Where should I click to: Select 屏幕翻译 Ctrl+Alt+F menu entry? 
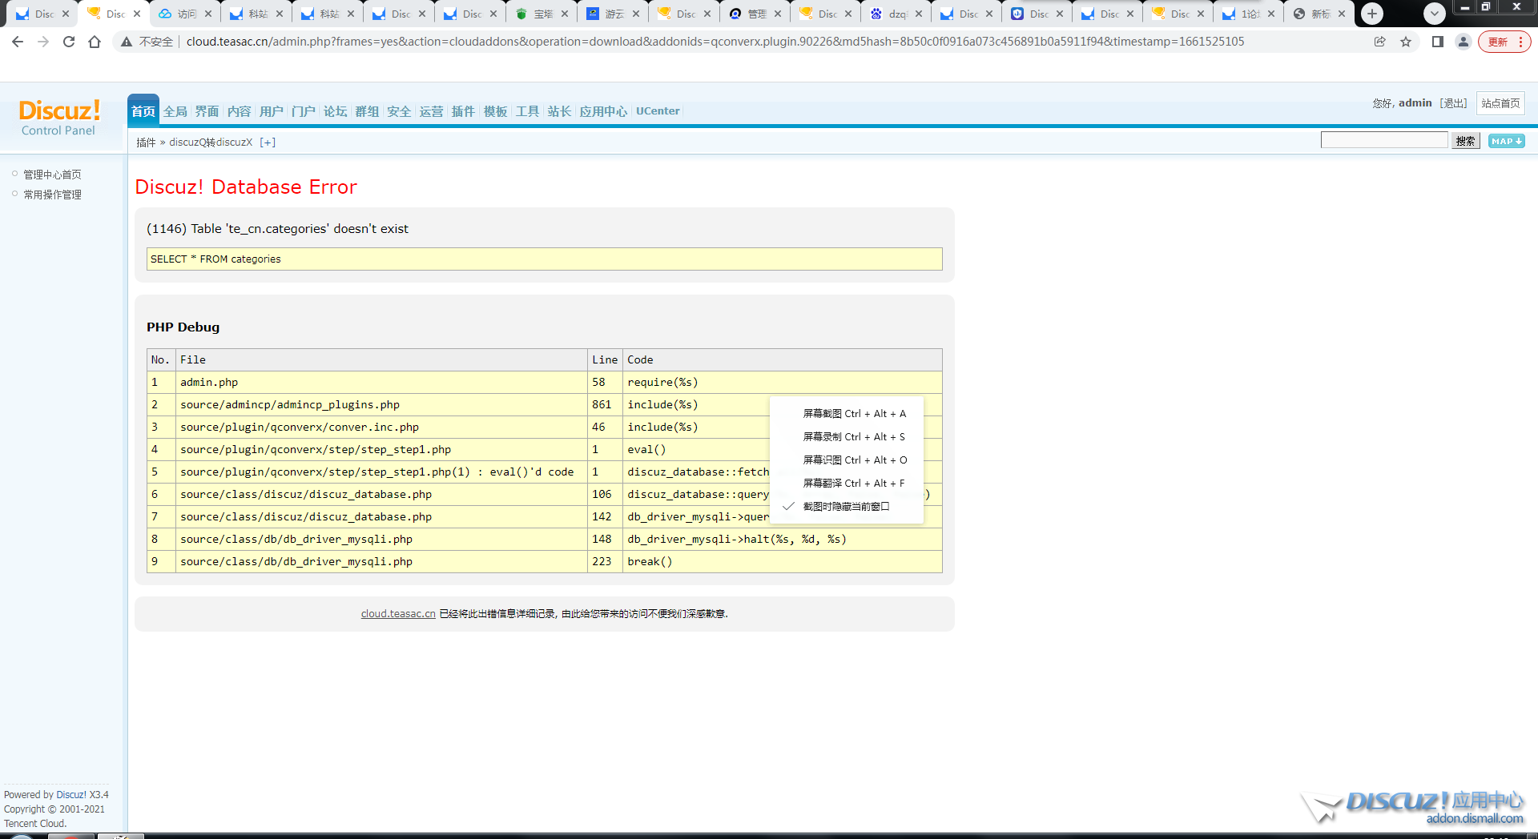pos(847,484)
